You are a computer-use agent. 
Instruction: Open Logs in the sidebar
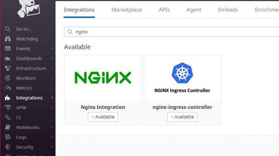[21, 137]
